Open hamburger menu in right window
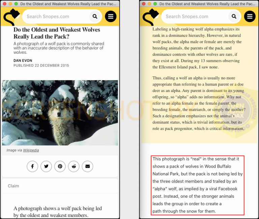 (x=250, y=16)
